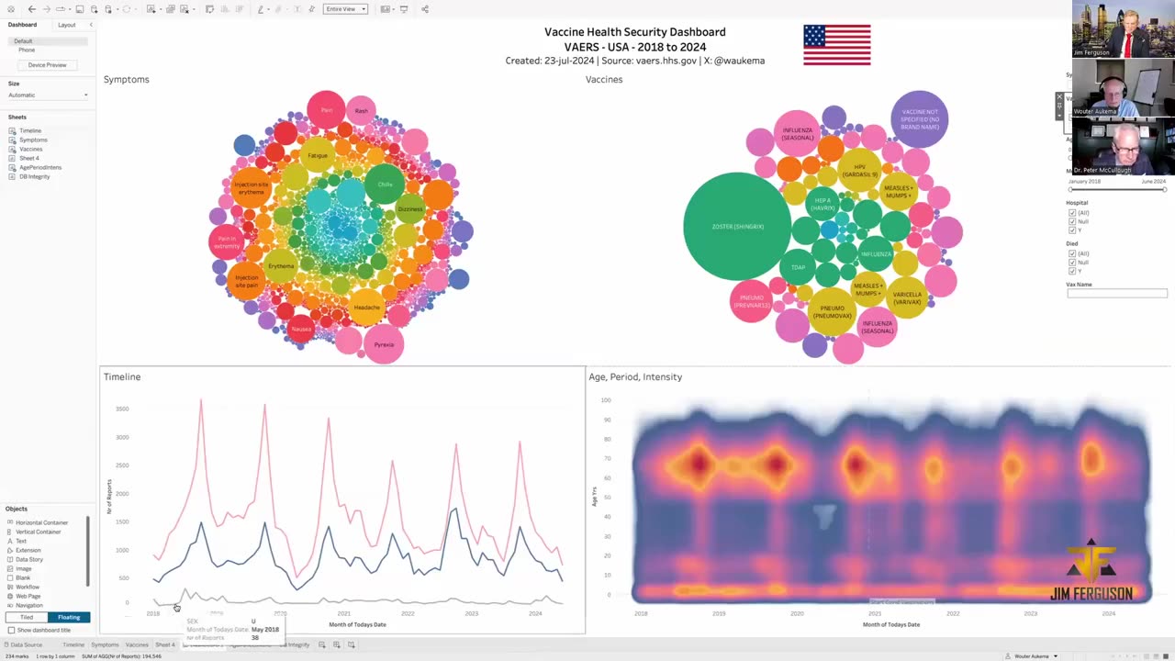The image size is (1175, 661).
Task: Open the Clear Sheet dropdown arrow
Action: 194,10
